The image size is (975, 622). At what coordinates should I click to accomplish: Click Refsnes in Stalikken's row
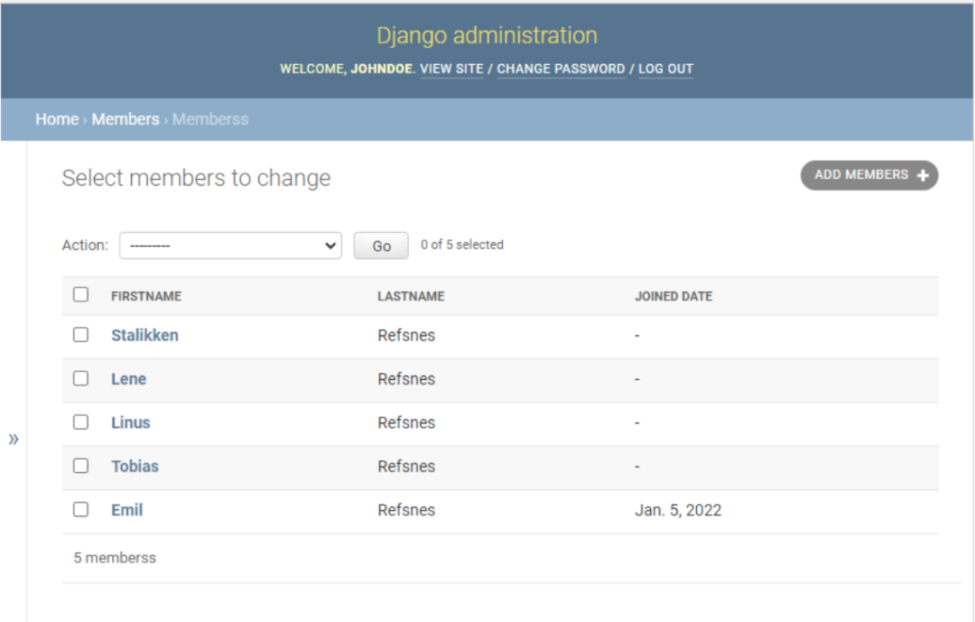click(406, 335)
